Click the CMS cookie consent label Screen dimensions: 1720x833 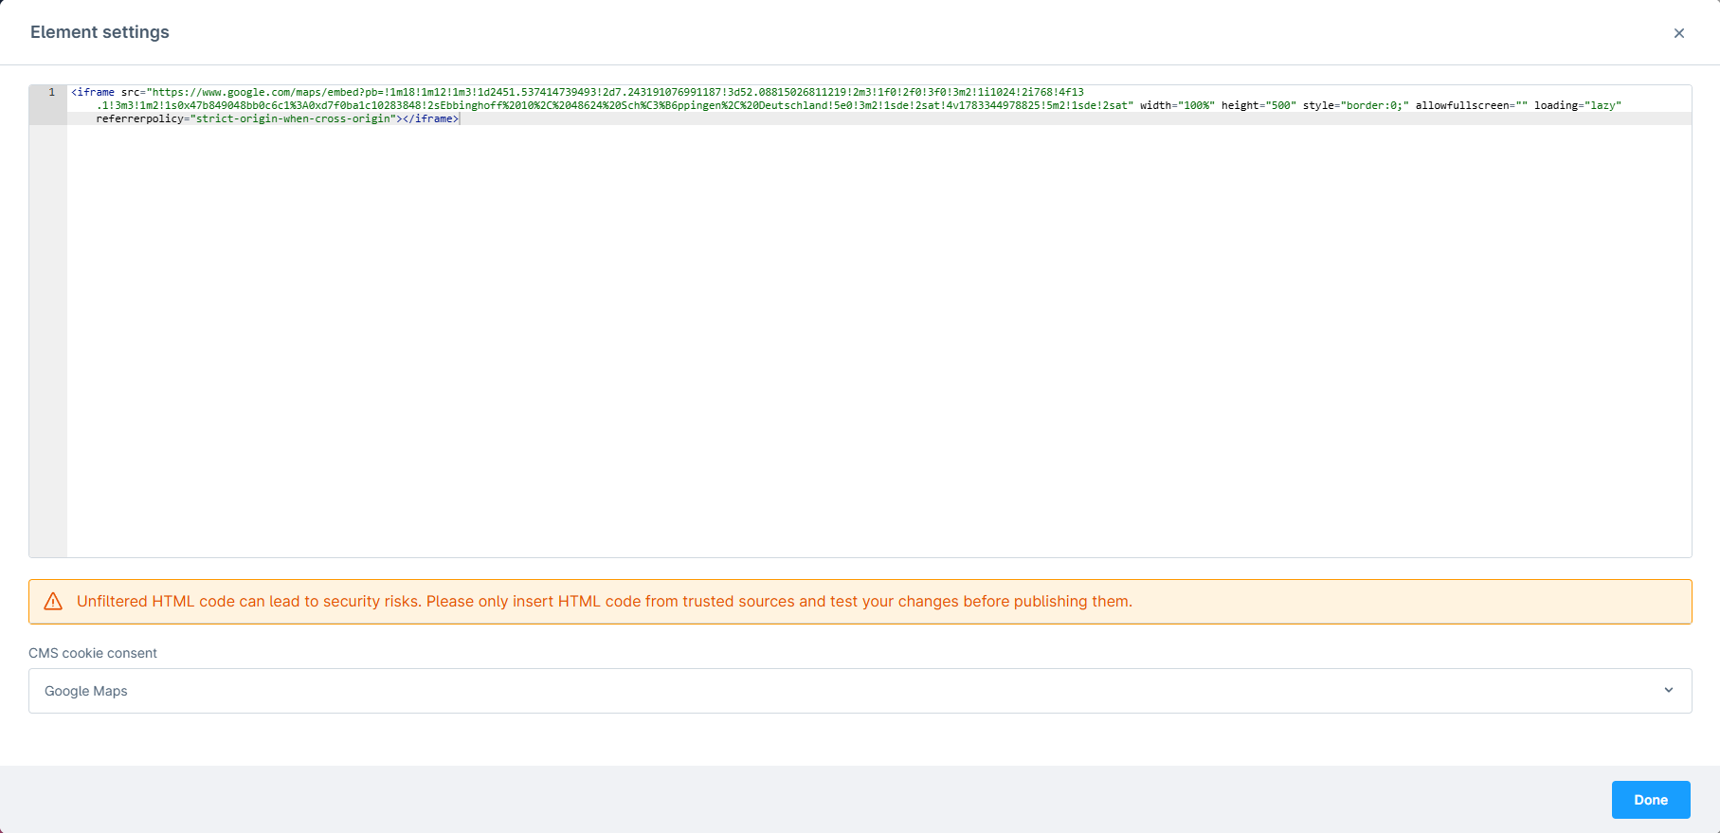[93, 653]
